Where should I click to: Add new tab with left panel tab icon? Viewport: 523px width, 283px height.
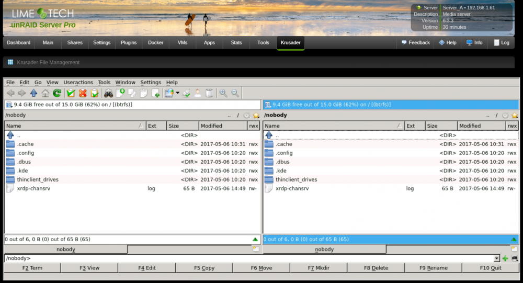(x=256, y=249)
